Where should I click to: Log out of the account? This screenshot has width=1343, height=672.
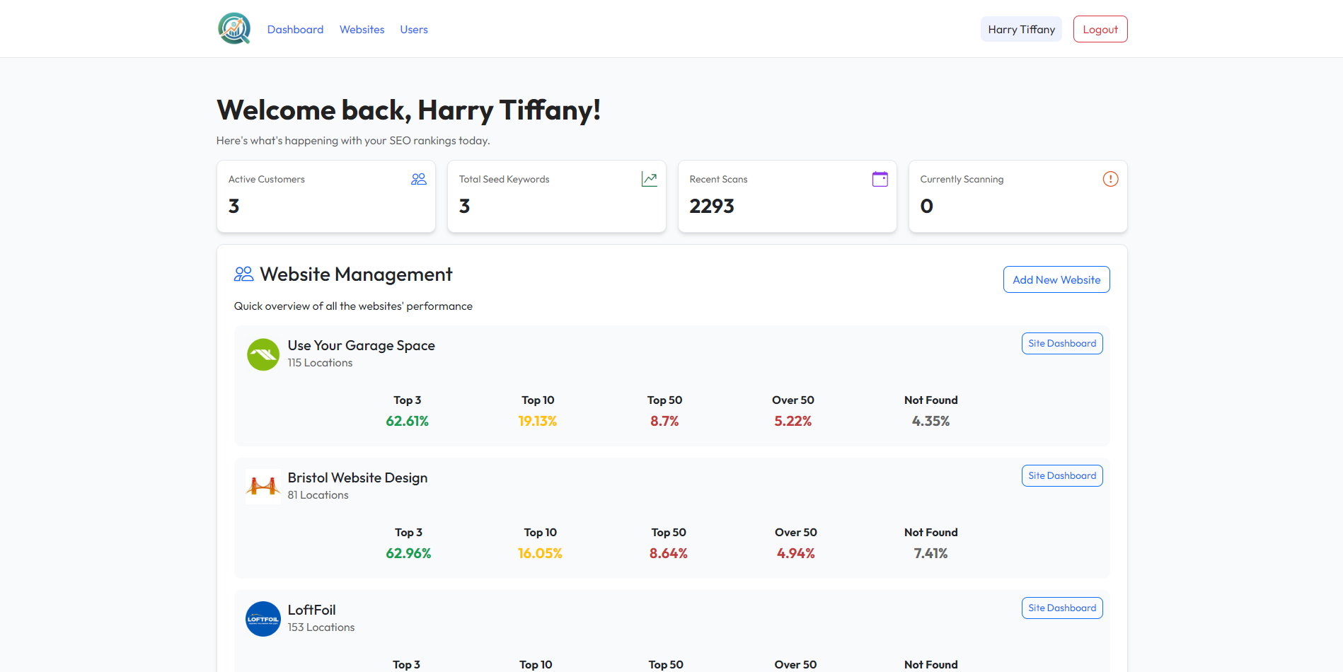coord(1100,29)
